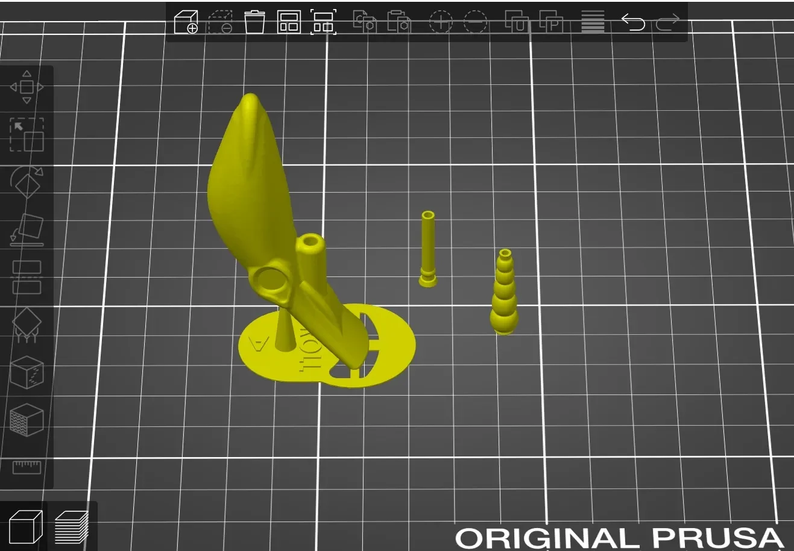Open the Cut tool
Viewport: 794px width, 551px height.
pos(27,277)
